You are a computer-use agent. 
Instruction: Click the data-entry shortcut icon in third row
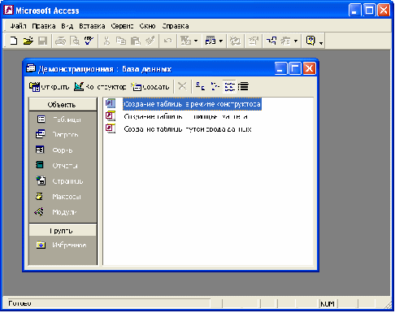[x=111, y=128]
